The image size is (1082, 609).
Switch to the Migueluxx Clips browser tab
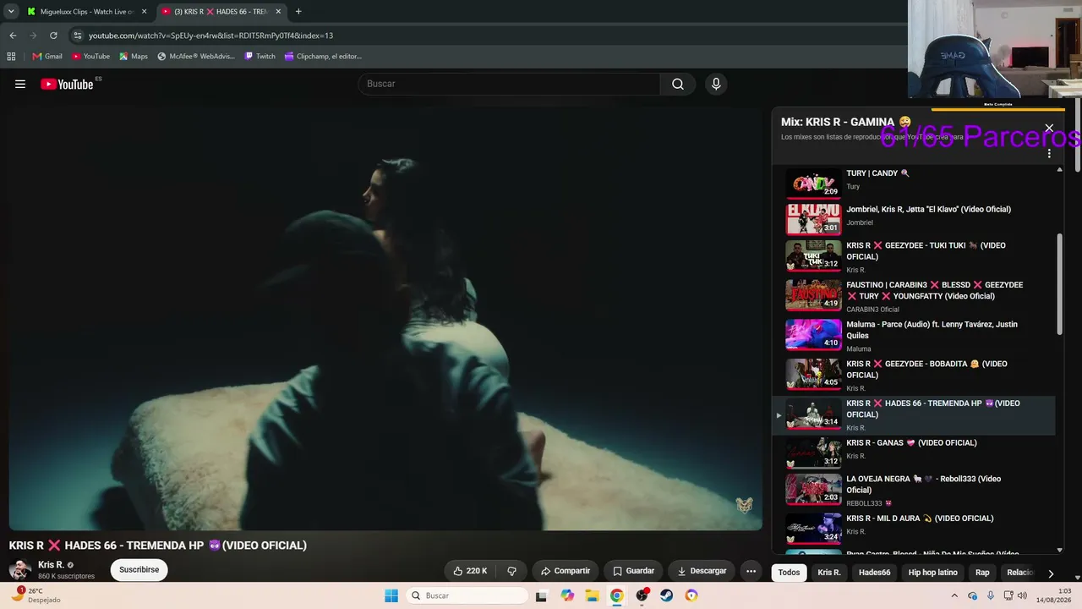(85, 12)
